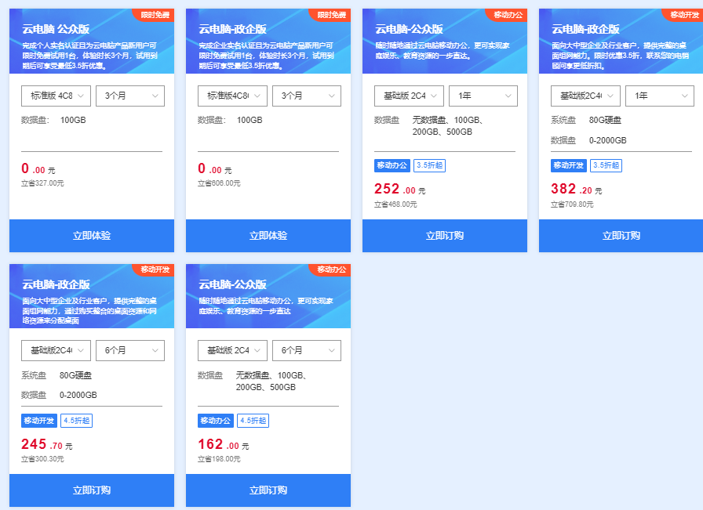
Task: Select the blue 移动开发 tag in the 245.70元 card
Action: coord(39,421)
